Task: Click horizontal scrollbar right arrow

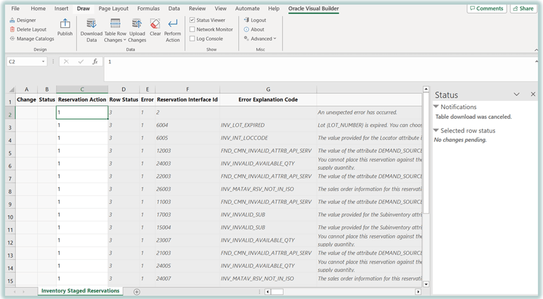Action: [418, 292]
